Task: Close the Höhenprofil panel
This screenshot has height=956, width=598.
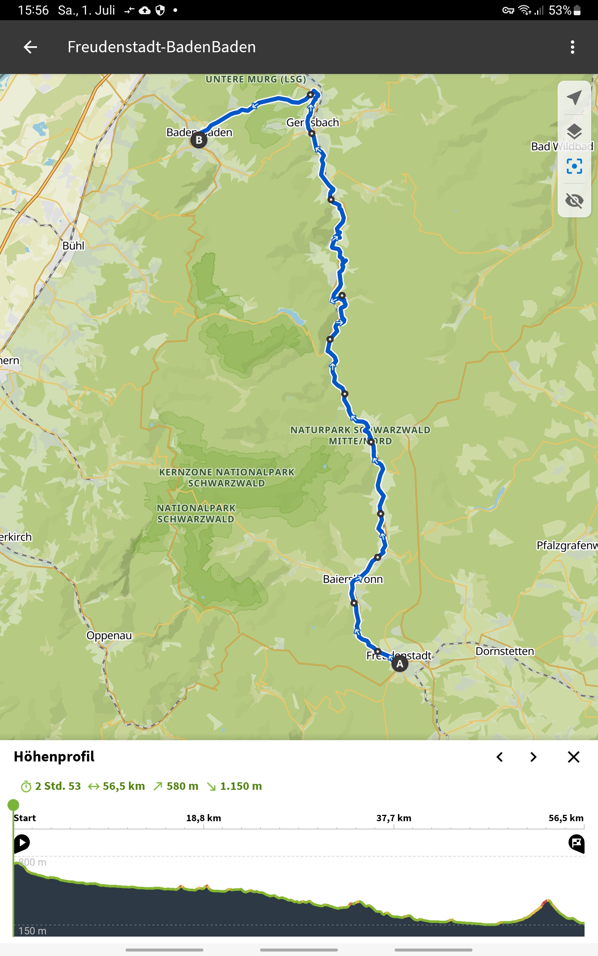Action: 573,757
